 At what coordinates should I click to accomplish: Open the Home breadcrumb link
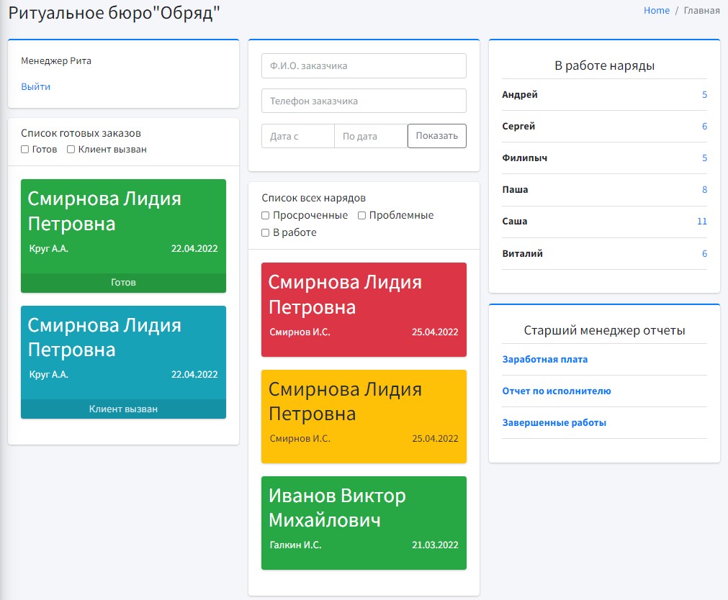pos(657,11)
